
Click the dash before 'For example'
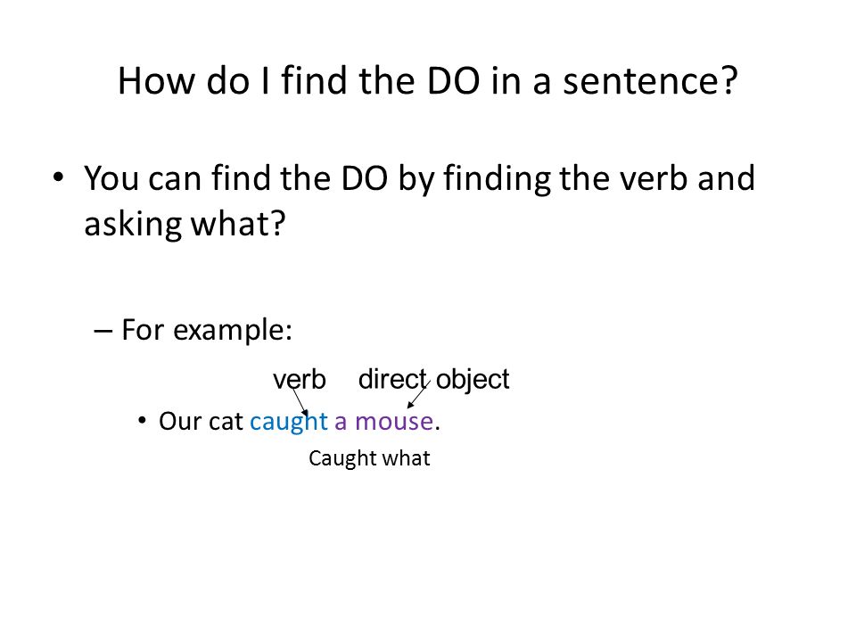tap(103, 330)
